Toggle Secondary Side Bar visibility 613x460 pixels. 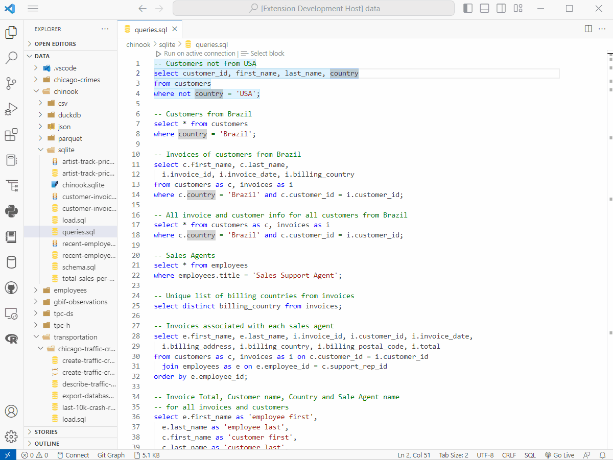(x=501, y=8)
